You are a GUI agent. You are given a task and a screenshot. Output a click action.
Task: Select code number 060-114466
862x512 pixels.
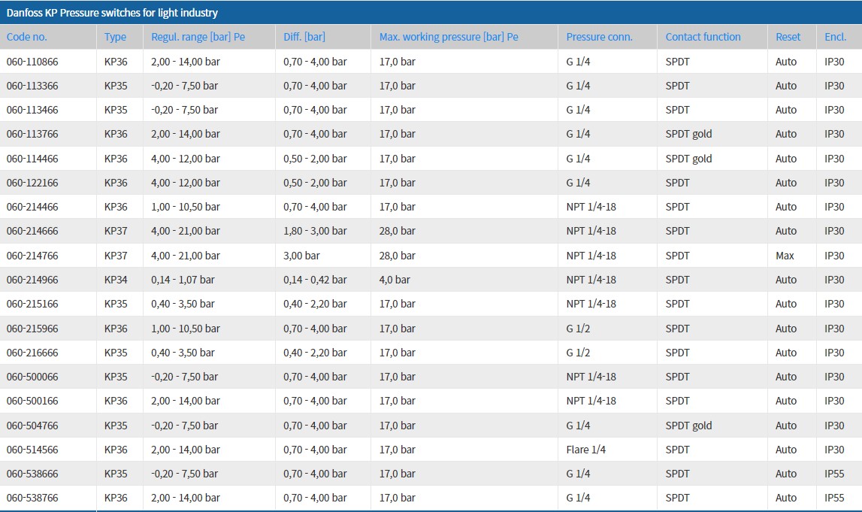32,159
